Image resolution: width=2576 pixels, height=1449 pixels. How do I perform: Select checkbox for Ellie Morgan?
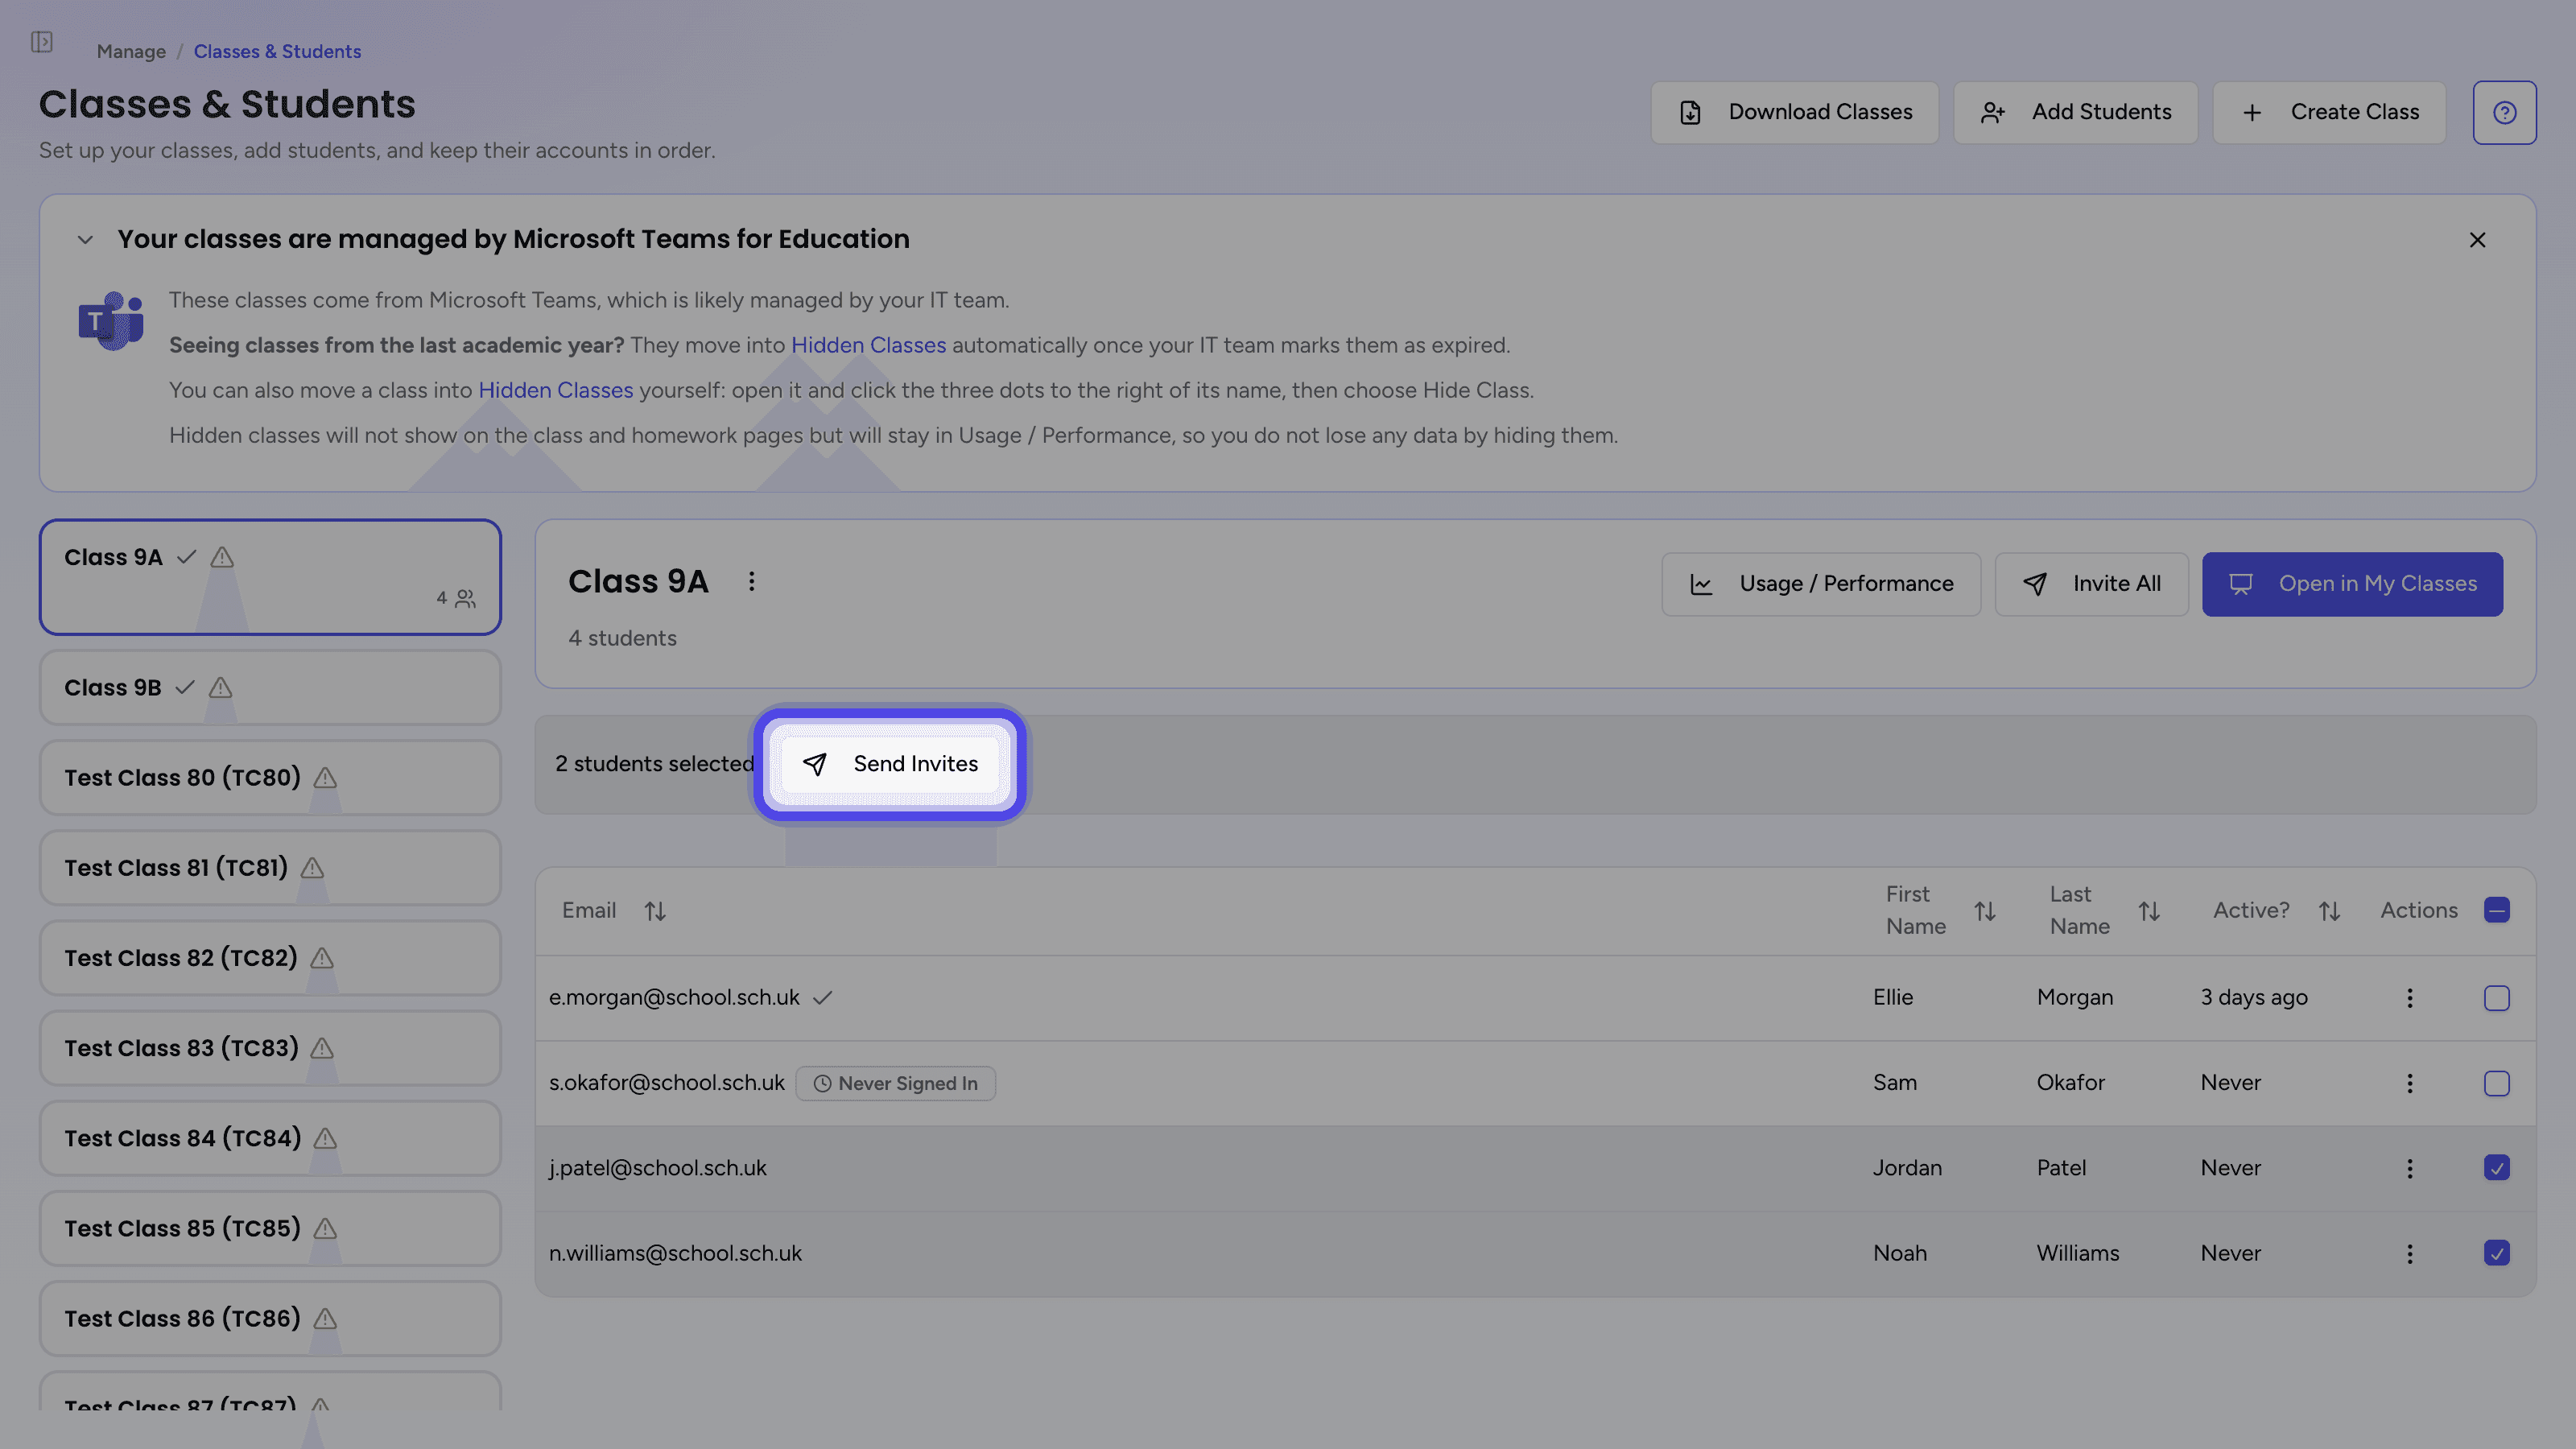click(2496, 998)
